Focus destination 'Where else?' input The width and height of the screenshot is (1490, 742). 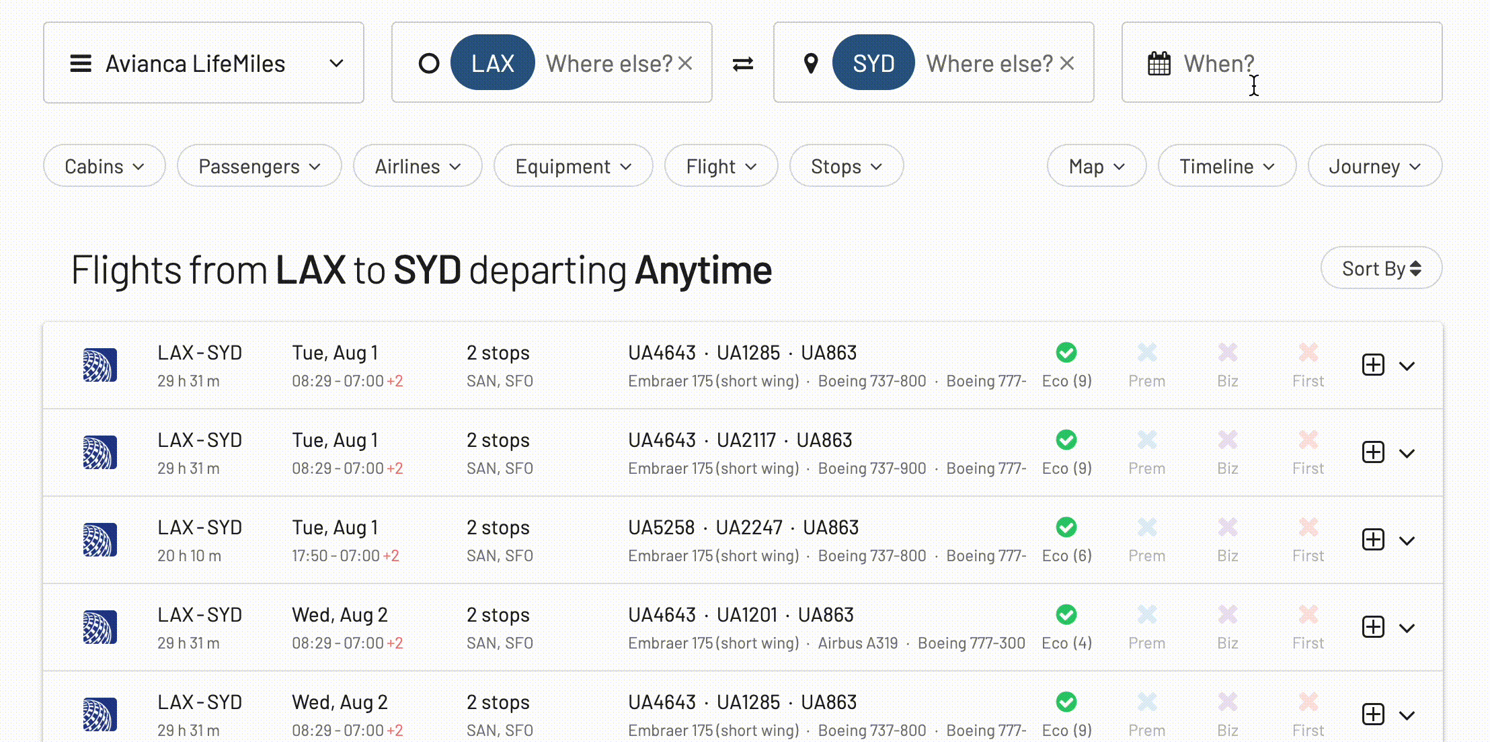[989, 64]
